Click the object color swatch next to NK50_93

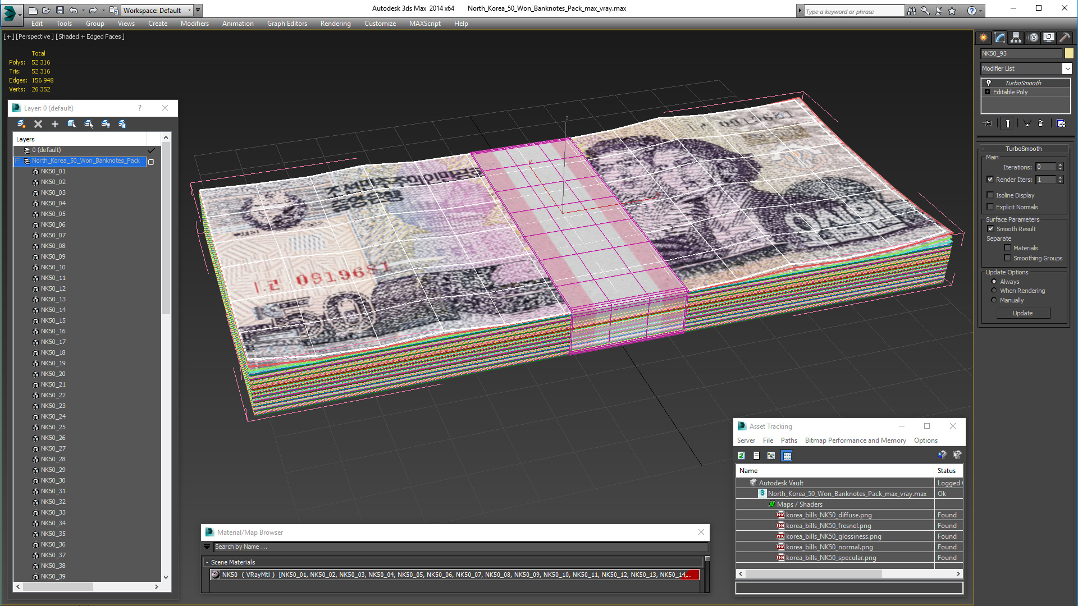pos(1069,53)
